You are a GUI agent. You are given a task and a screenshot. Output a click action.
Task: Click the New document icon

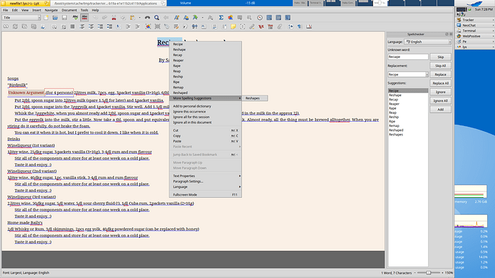46,18
